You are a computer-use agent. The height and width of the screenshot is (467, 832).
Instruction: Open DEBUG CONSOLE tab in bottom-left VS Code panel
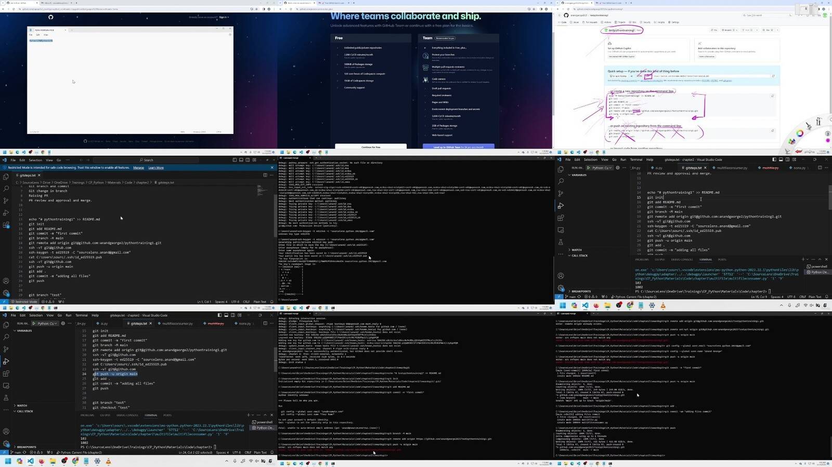click(127, 415)
